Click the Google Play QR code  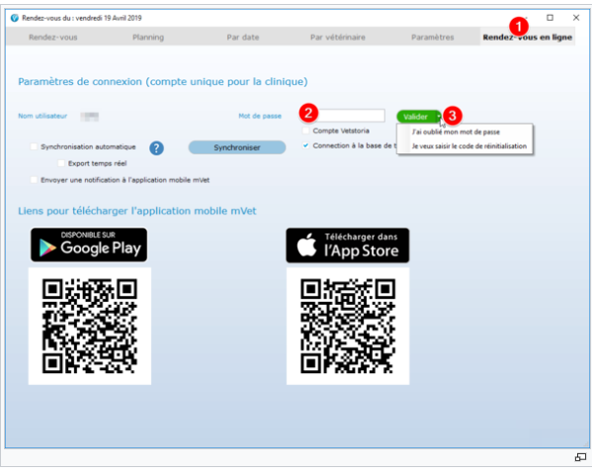[90, 326]
